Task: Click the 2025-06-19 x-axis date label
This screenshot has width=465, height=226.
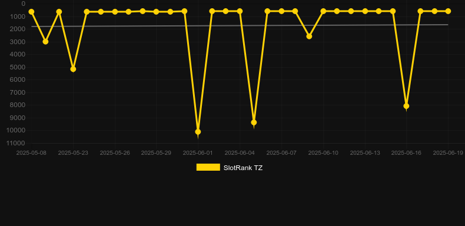Action: pyautogui.click(x=448, y=153)
